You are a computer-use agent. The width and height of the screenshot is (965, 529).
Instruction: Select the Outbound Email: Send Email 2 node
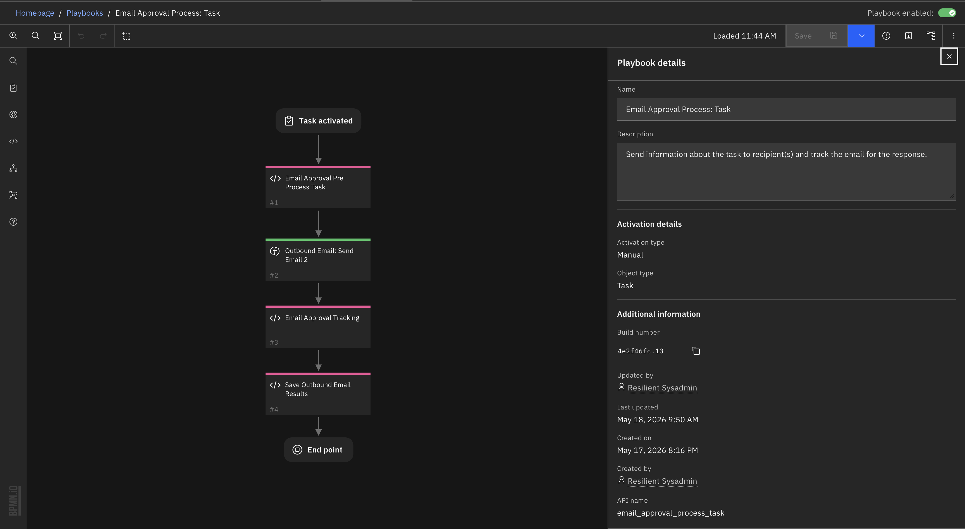[318, 260]
